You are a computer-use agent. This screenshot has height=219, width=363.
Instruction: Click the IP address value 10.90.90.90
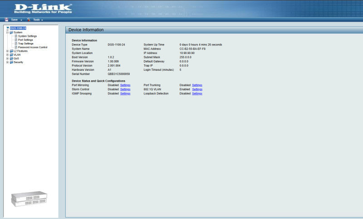click(187, 53)
